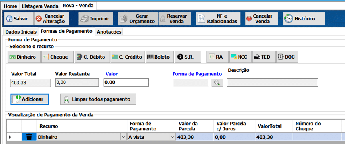Viewport: 345px width, 144px height.
Task: Switch to Home tab
Action: coord(10,6)
